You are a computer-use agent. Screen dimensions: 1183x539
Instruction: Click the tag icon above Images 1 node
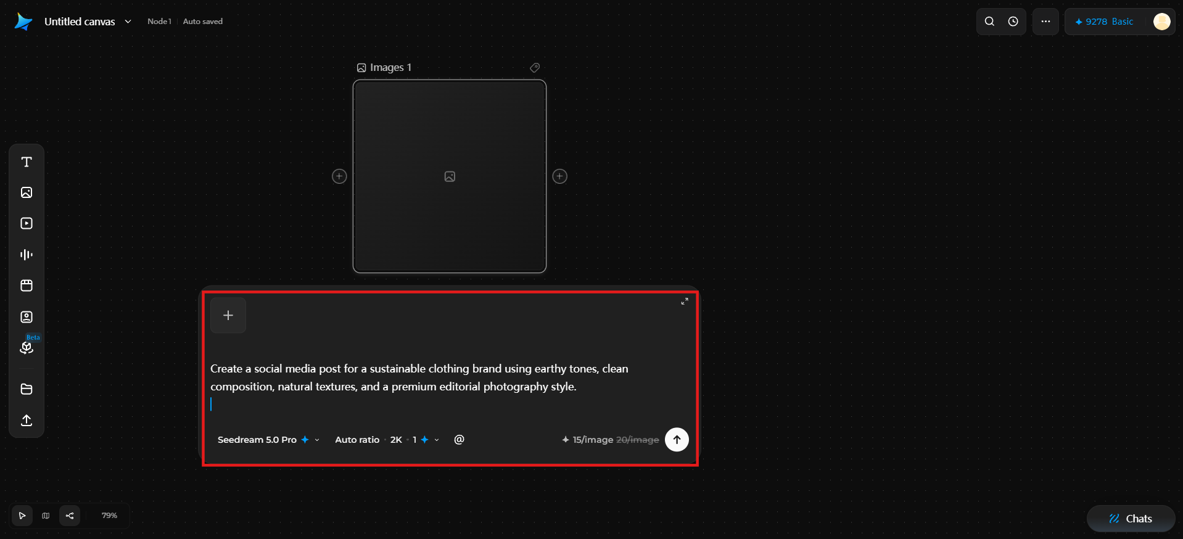click(535, 68)
